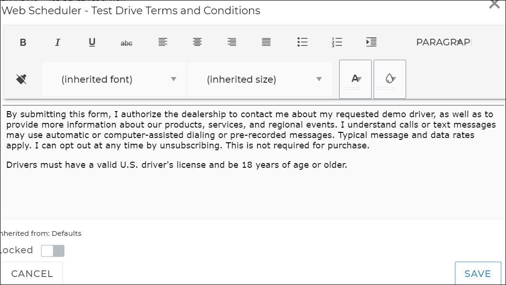Justify the text alignment
The image size is (506, 285).
point(266,43)
